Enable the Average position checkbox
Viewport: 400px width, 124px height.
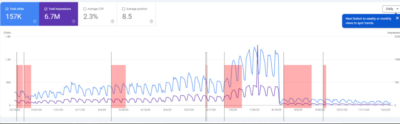(123, 9)
